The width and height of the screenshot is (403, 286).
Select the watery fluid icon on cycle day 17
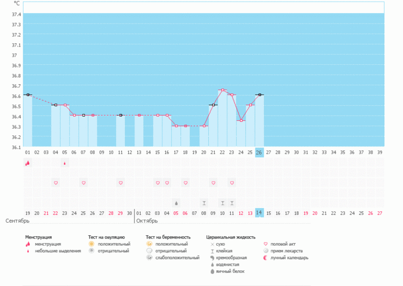click(176, 202)
